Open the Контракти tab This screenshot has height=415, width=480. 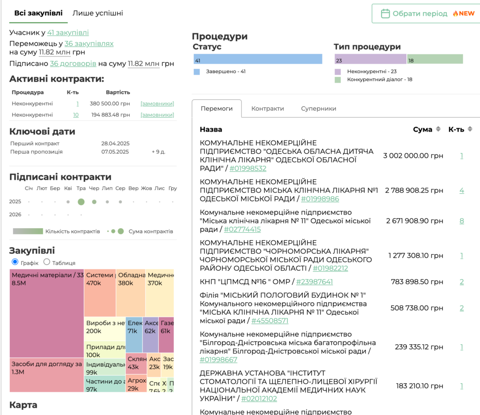pyautogui.click(x=268, y=109)
